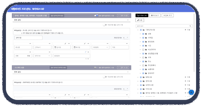Focus the tree search input field
The image size is (202, 107).
(164, 26)
